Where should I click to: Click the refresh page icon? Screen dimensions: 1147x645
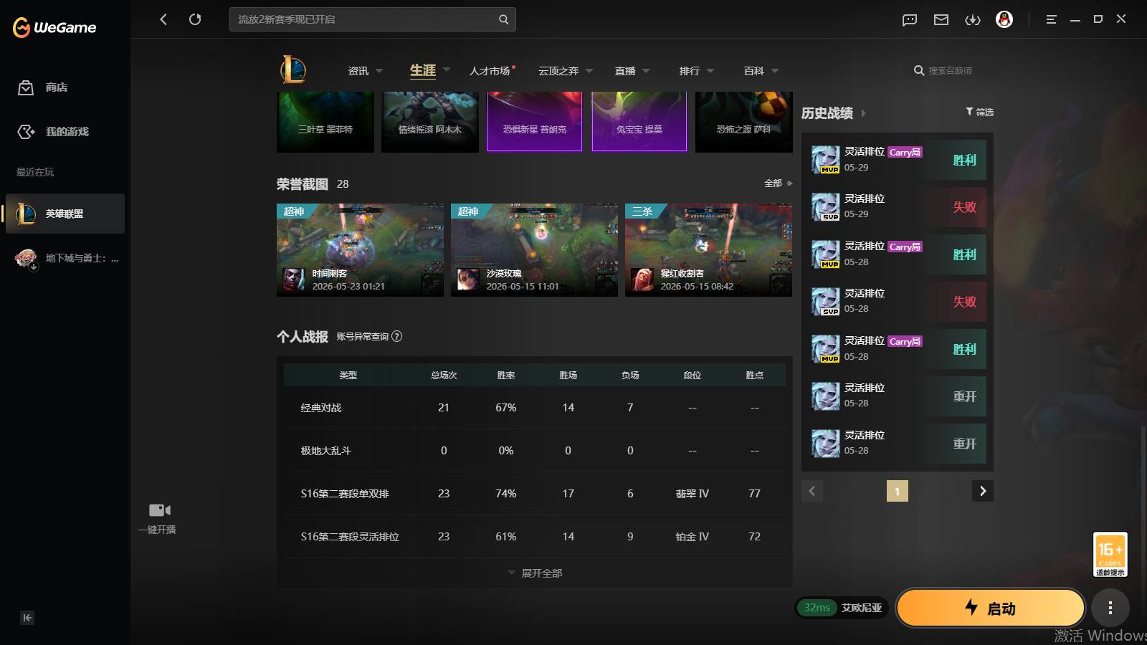(195, 19)
